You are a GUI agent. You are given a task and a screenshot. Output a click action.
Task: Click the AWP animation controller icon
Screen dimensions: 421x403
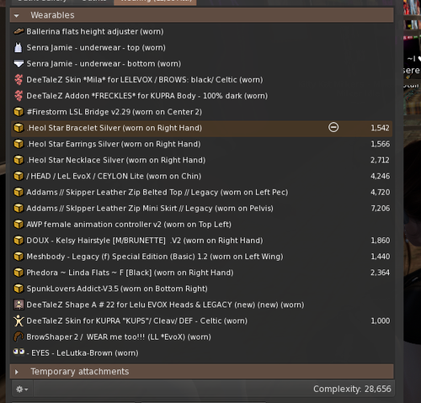pyautogui.click(x=19, y=225)
